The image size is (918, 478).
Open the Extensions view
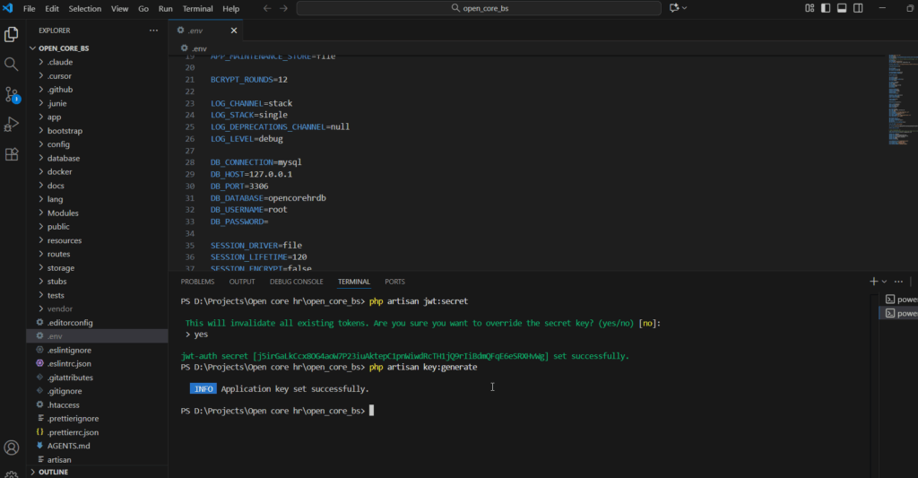(x=12, y=153)
